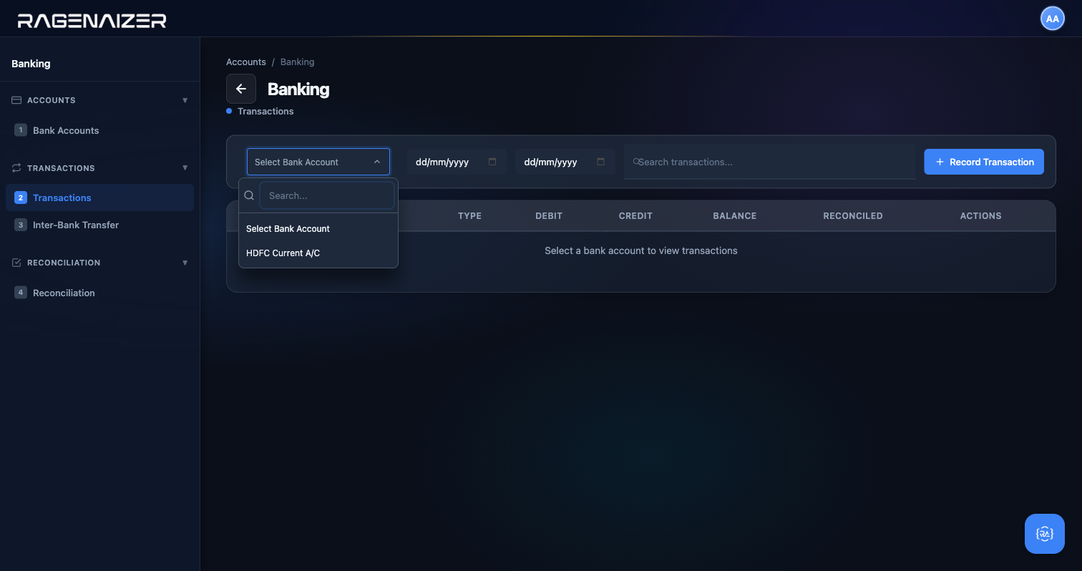The height and width of the screenshot is (571, 1082).
Task: Click the Record Transaction button
Action: tap(984, 162)
